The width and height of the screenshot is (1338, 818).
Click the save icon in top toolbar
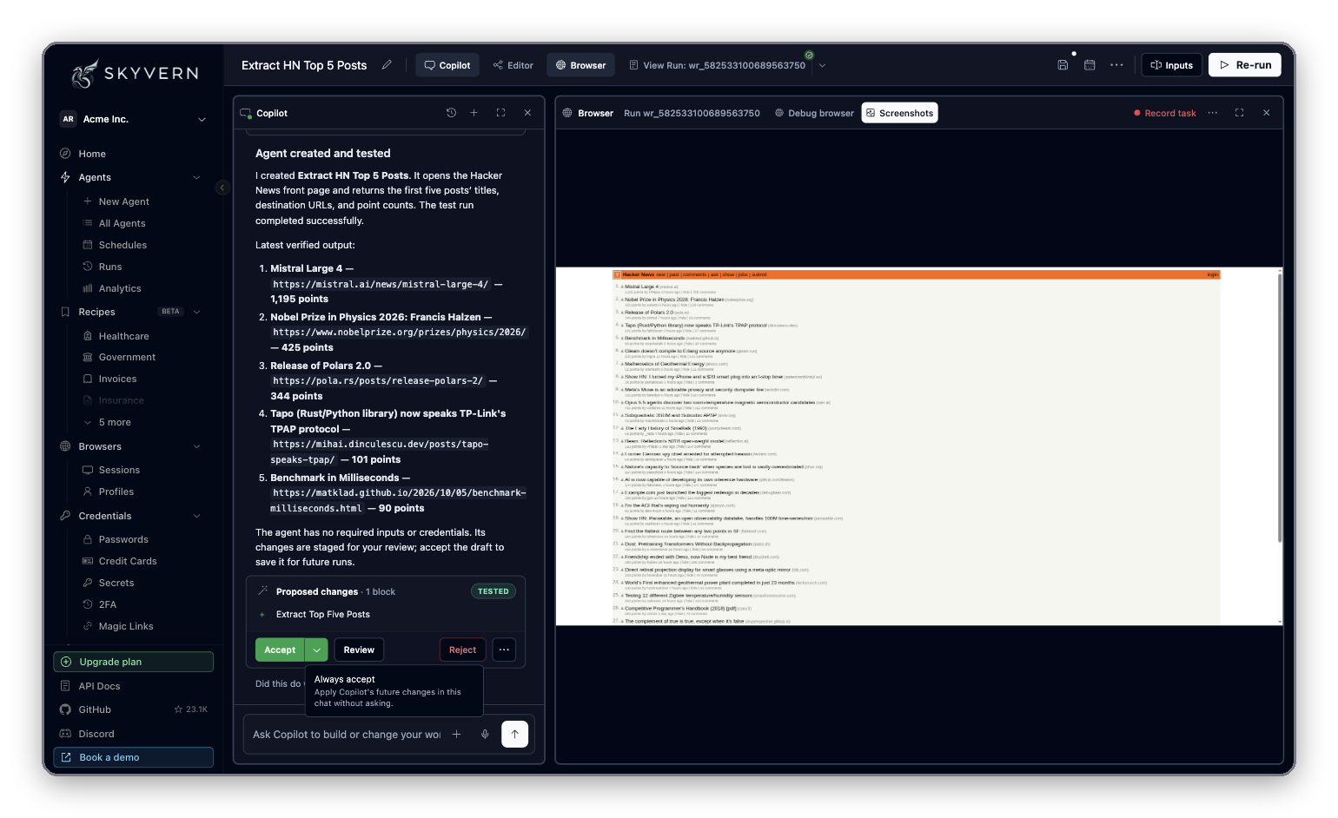click(1063, 65)
